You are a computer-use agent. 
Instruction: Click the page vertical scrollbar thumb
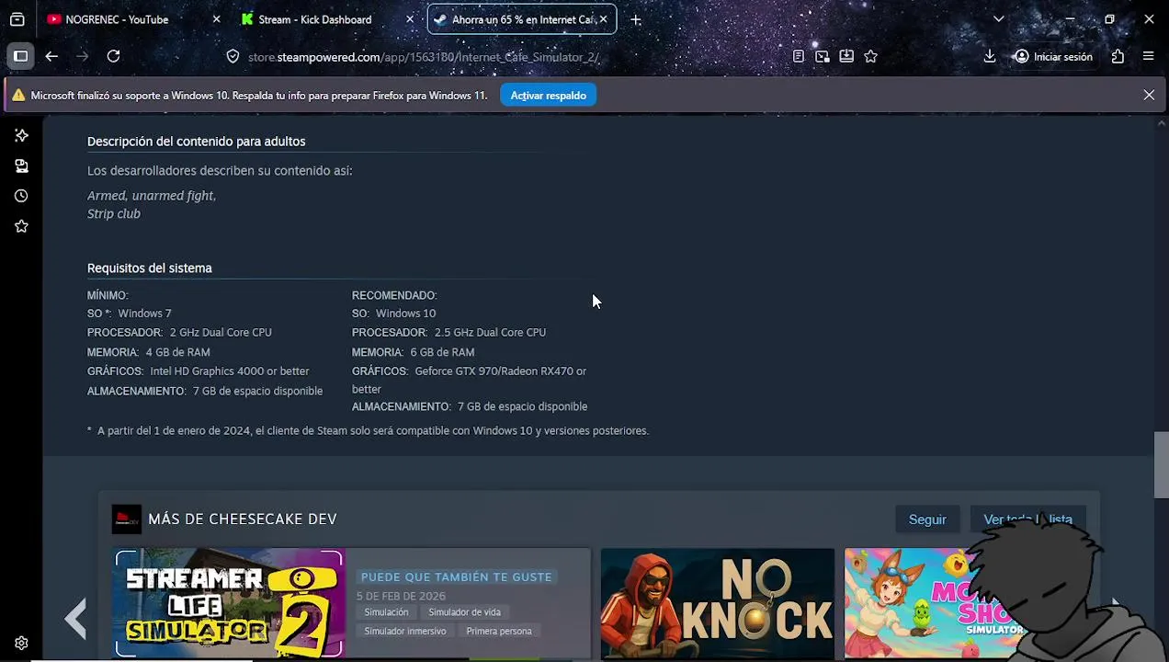click(x=1162, y=464)
